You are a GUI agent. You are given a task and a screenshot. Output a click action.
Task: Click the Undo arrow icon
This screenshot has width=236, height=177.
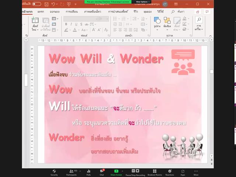53,4
